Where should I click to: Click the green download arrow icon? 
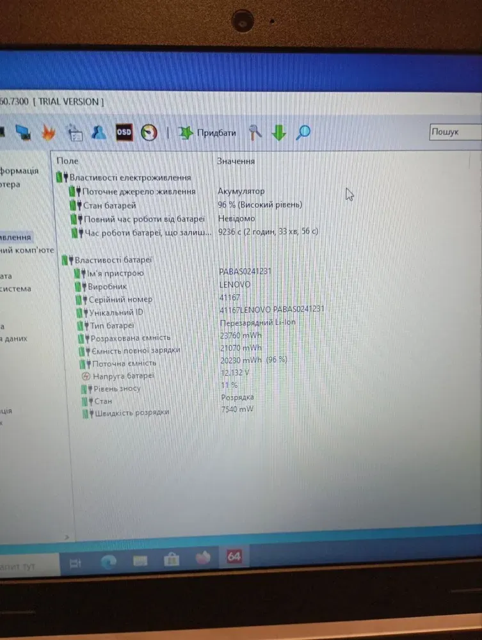pyautogui.click(x=278, y=132)
